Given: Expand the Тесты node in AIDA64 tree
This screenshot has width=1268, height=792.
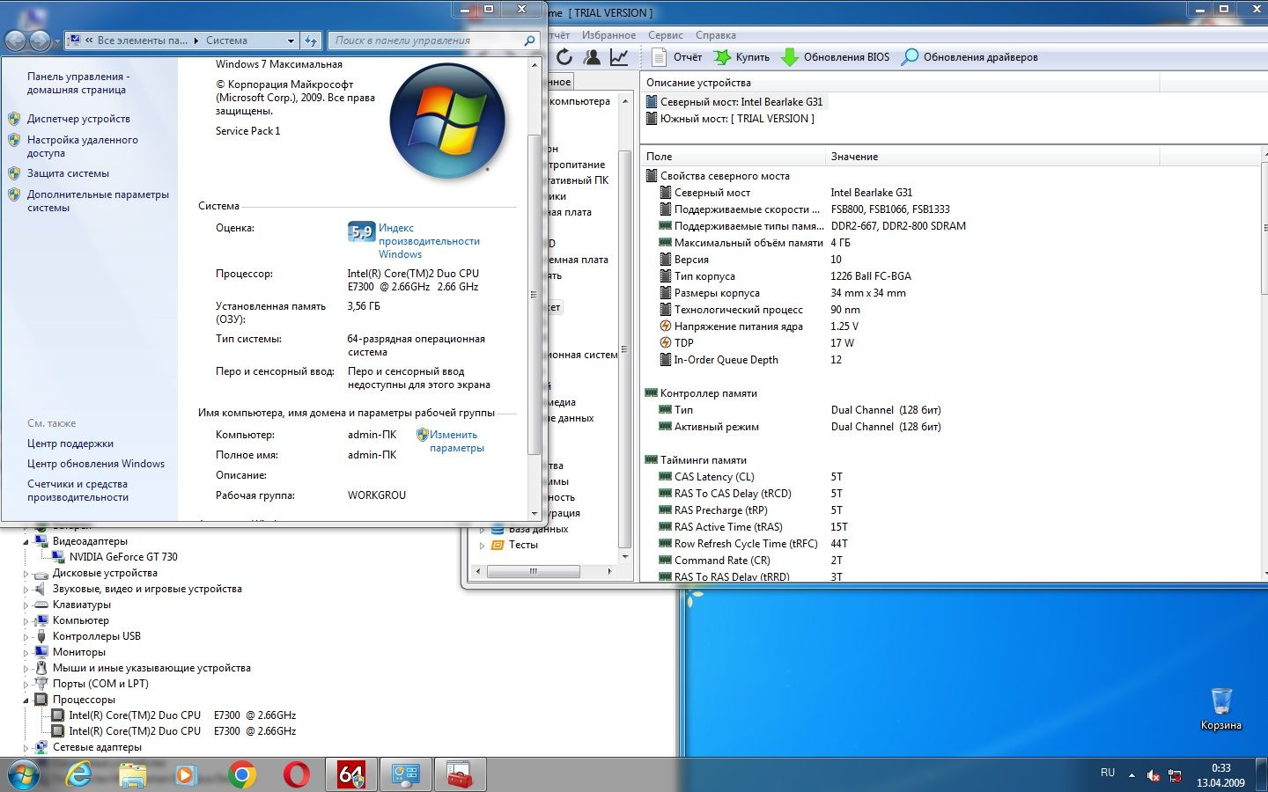Looking at the screenshot, I should point(482,546).
